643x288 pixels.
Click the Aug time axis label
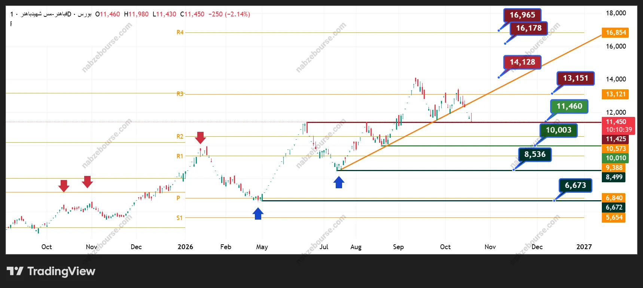[x=356, y=247]
